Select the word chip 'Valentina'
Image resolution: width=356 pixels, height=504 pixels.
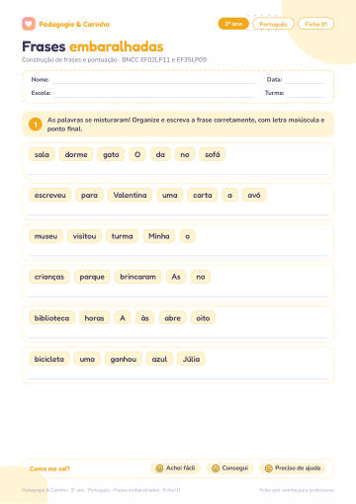(x=130, y=195)
